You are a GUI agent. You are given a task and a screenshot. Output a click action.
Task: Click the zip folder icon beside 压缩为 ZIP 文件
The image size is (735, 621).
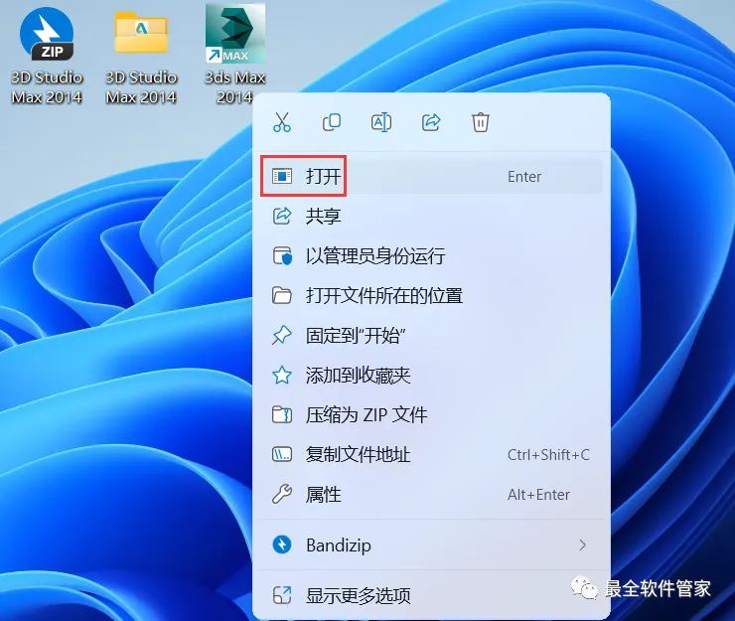tap(282, 415)
